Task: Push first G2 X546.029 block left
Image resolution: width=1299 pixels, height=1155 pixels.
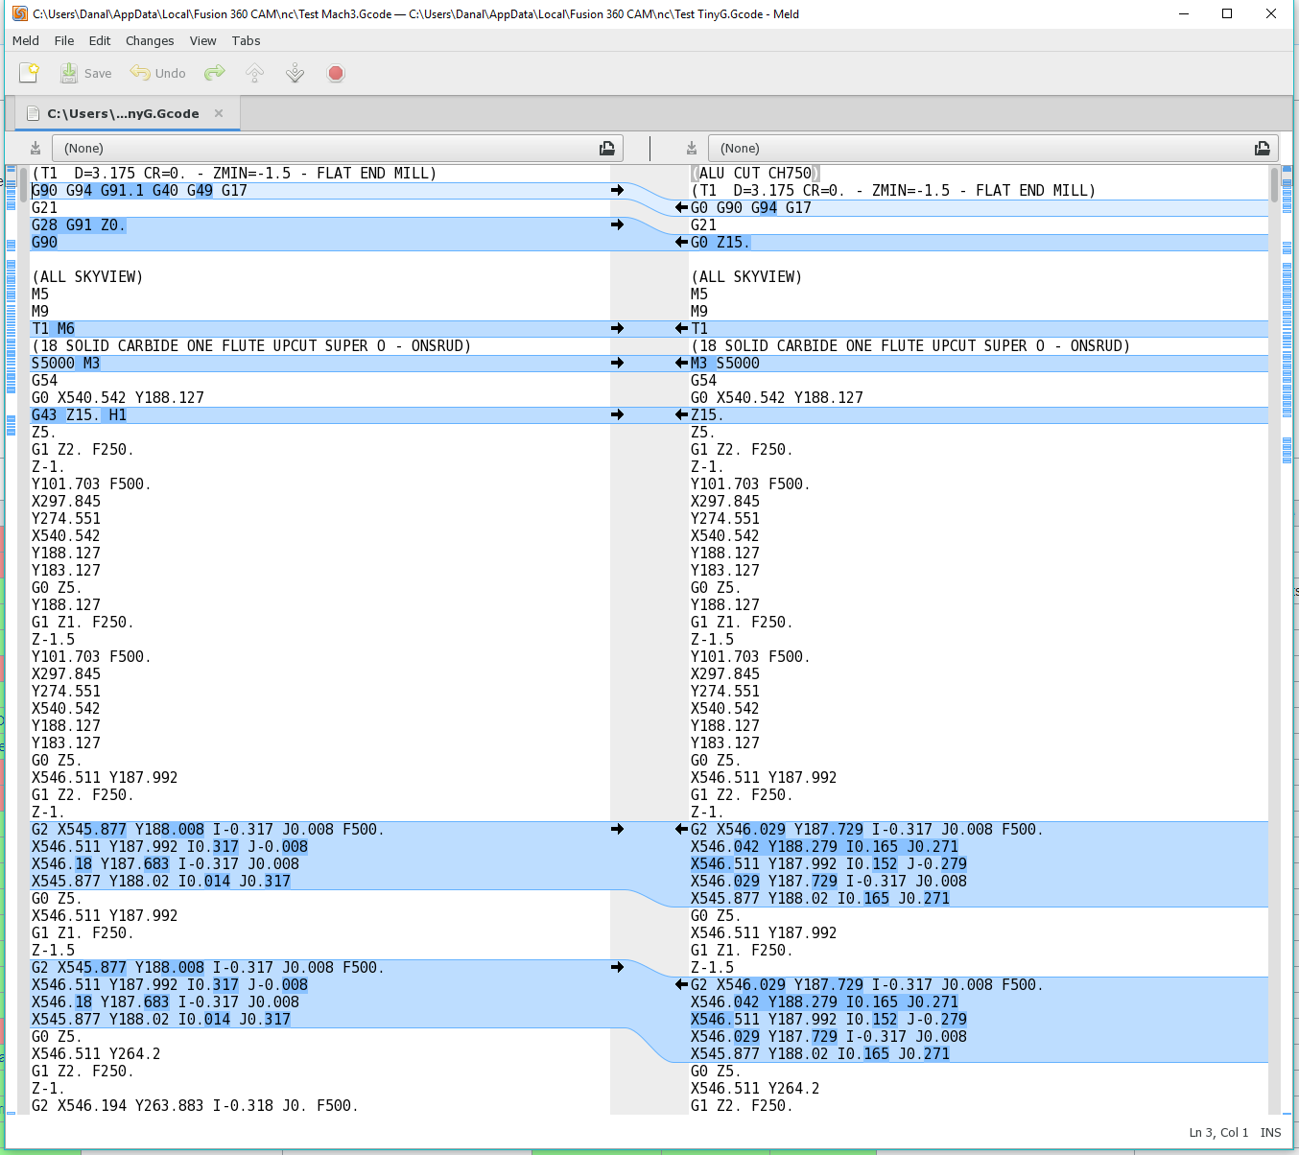Action: [681, 829]
